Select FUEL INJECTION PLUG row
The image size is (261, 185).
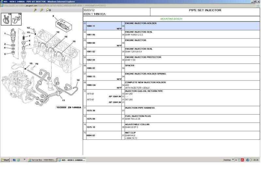(171, 119)
